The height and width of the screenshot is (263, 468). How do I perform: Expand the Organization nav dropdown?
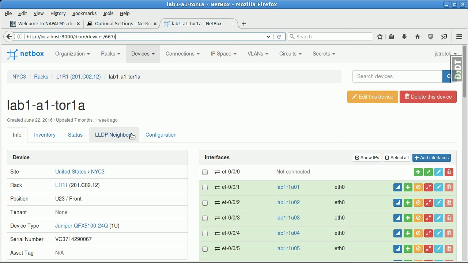coord(72,54)
